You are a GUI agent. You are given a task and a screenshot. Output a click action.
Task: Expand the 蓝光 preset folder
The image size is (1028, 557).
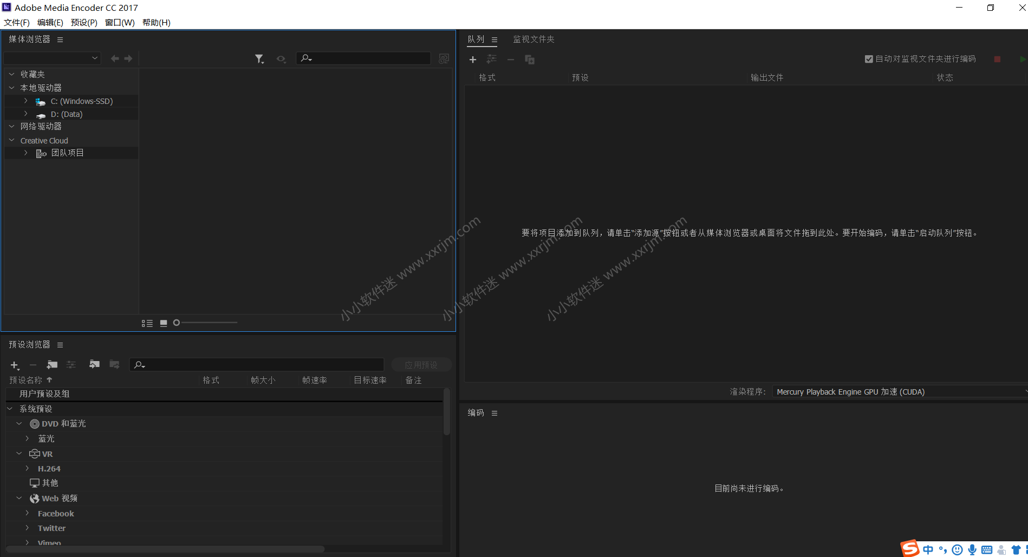(27, 438)
